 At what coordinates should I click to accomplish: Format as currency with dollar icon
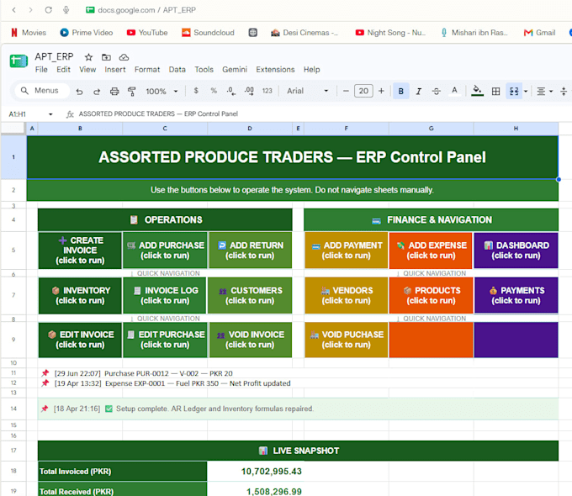pos(196,91)
